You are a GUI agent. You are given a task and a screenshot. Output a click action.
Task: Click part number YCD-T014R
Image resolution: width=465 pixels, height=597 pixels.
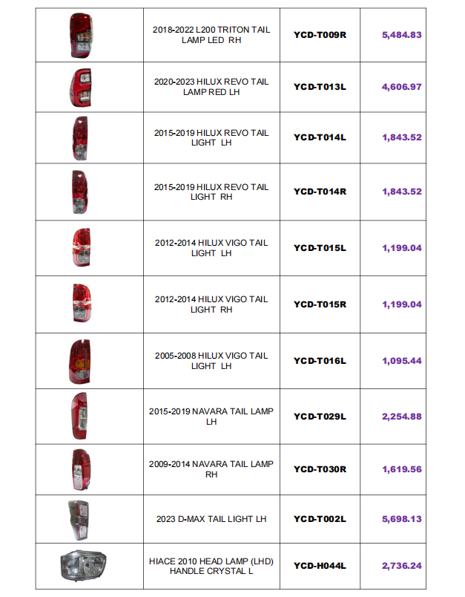pyautogui.click(x=320, y=192)
